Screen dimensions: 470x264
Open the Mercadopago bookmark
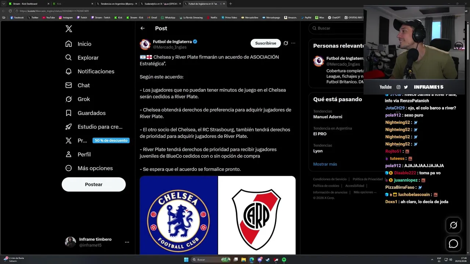click(271, 18)
